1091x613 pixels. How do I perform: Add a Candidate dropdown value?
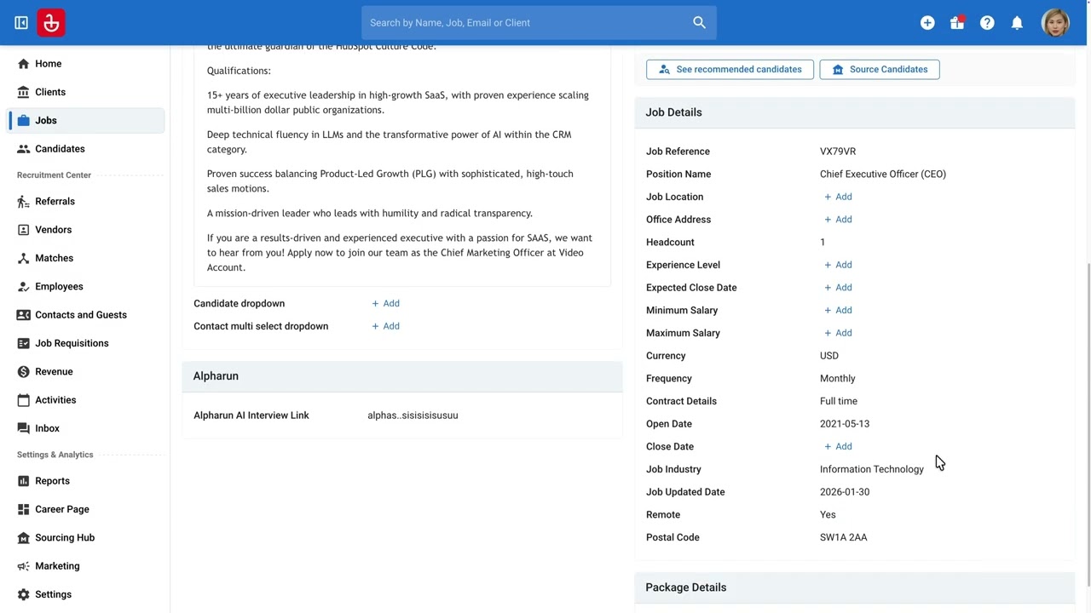click(x=385, y=304)
